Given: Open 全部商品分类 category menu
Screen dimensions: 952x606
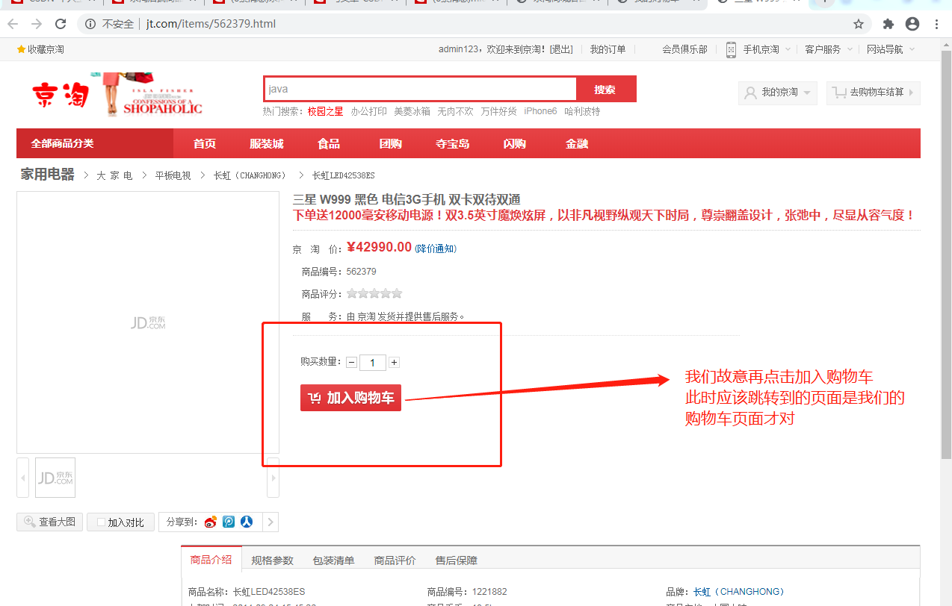Looking at the screenshot, I should point(95,143).
